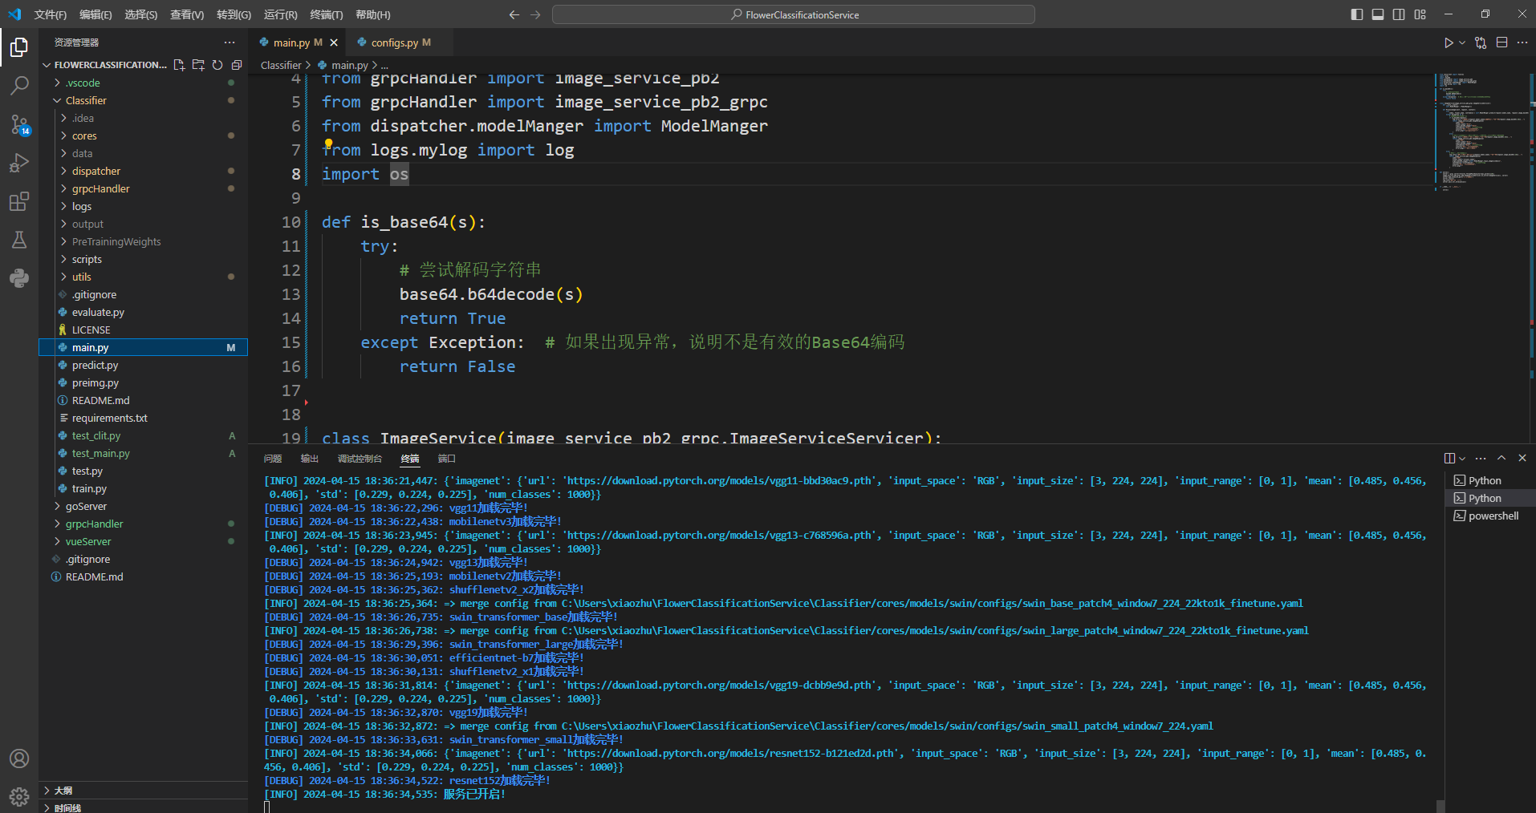This screenshot has height=813, width=1536.
Task: Split terminal icon in panel toolbar
Action: coord(1449,458)
